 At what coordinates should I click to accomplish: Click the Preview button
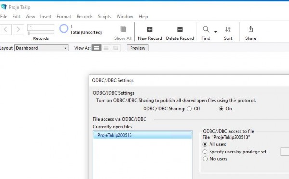coord(137,48)
